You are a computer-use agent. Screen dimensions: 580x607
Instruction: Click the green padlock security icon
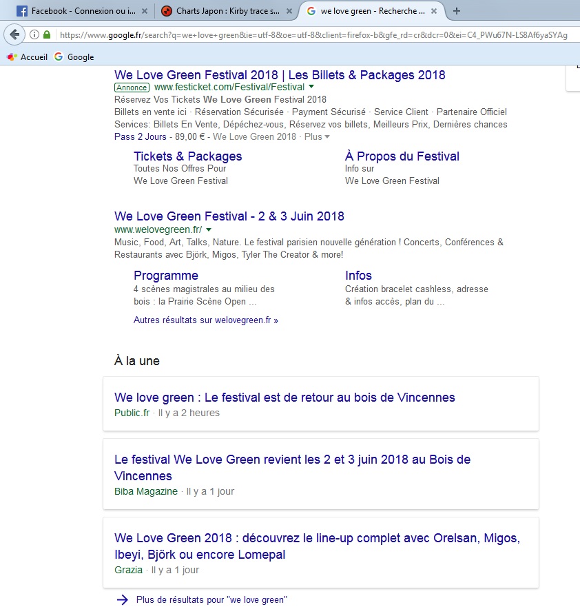tap(47, 35)
